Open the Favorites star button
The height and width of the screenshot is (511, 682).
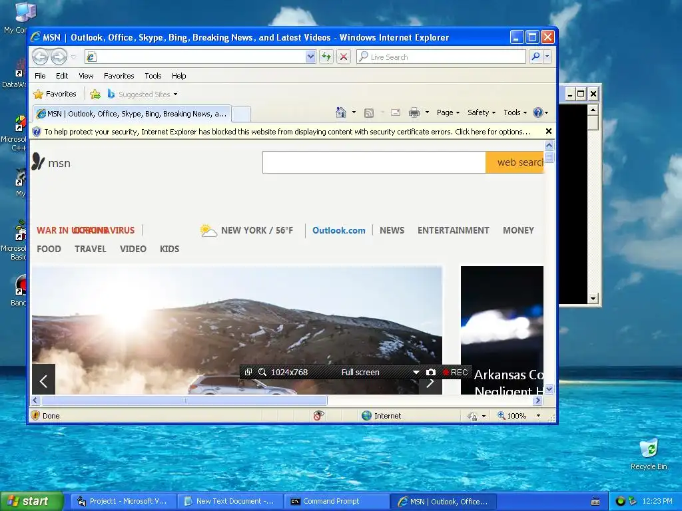pyautogui.click(x=55, y=94)
